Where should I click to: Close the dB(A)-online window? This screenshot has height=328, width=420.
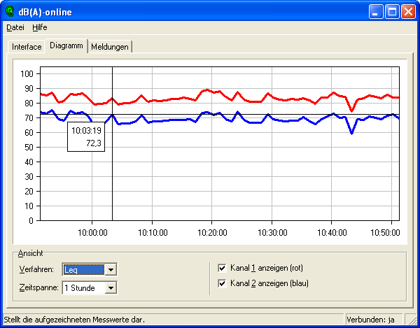click(407, 11)
